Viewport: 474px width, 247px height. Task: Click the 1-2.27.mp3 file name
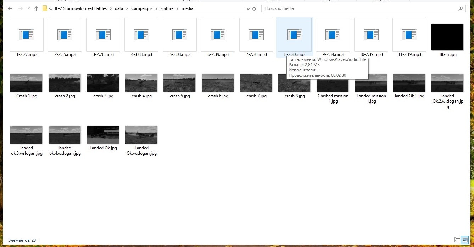click(x=27, y=54)
